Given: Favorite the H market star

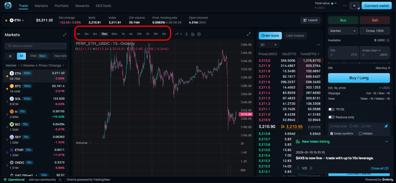Looking at the screenshot, I should pyautogui.click(x=7, y=114).
